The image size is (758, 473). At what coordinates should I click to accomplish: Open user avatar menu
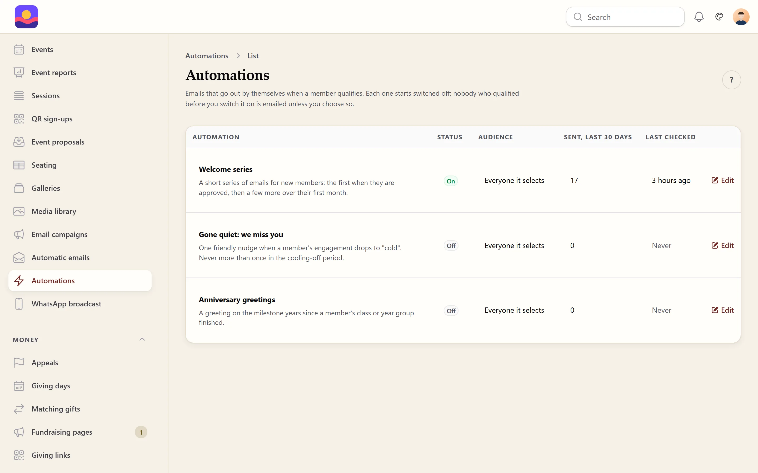[x=741, y=17]
